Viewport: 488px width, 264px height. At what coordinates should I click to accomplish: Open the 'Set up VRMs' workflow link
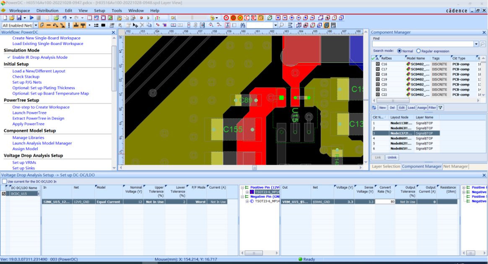click(x=24, y=162)
